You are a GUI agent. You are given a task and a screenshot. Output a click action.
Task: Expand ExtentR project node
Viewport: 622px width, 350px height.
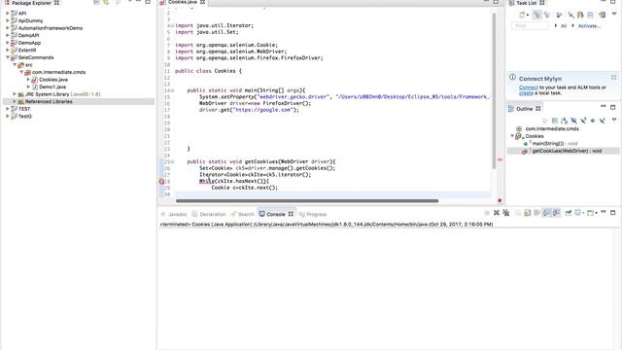pyautogui.click(x=7, y=50)
